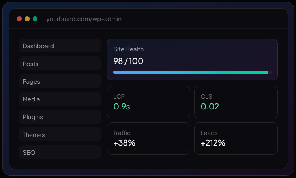The width and height of the screenshot is (296, 178).
Task: Select the Plugins menu entry
Action: click(x=60, y=117)
